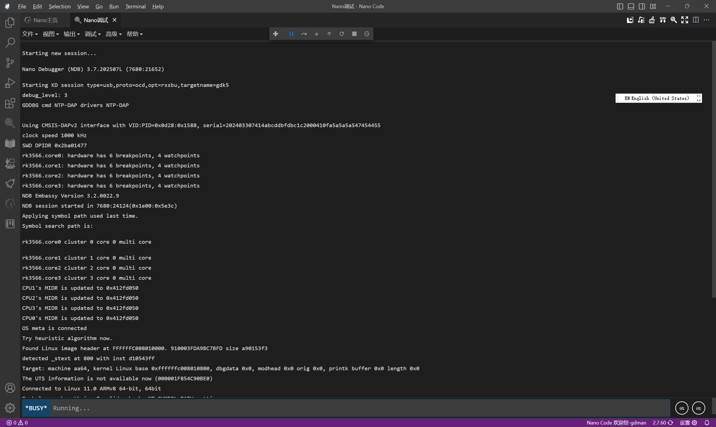Click the BURN firmware icon
716x427 pixels.
[663, 20]
